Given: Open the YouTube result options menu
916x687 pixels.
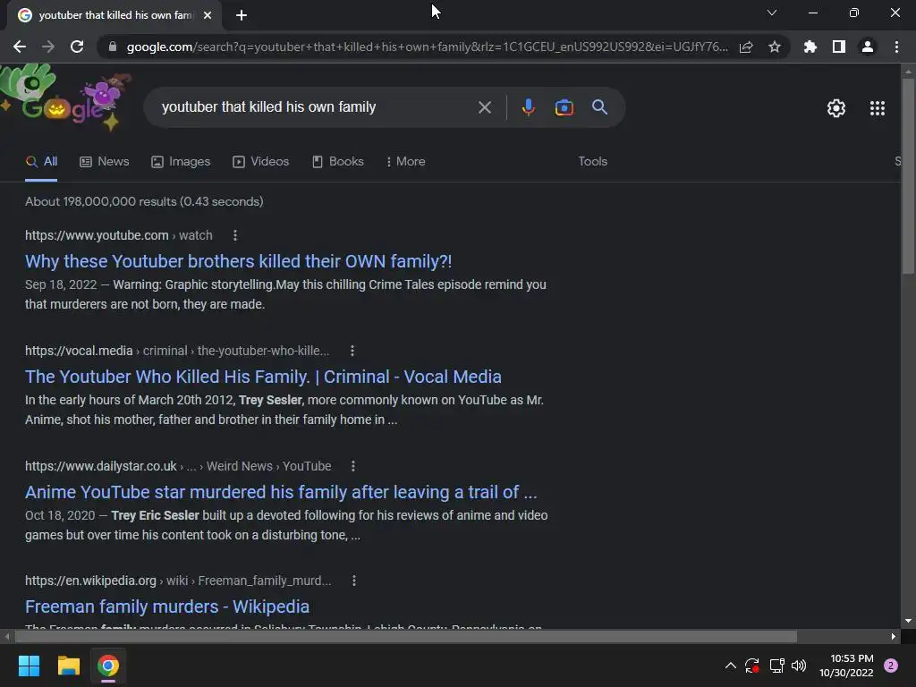Looking at the screenshot, I should [235, 235].
